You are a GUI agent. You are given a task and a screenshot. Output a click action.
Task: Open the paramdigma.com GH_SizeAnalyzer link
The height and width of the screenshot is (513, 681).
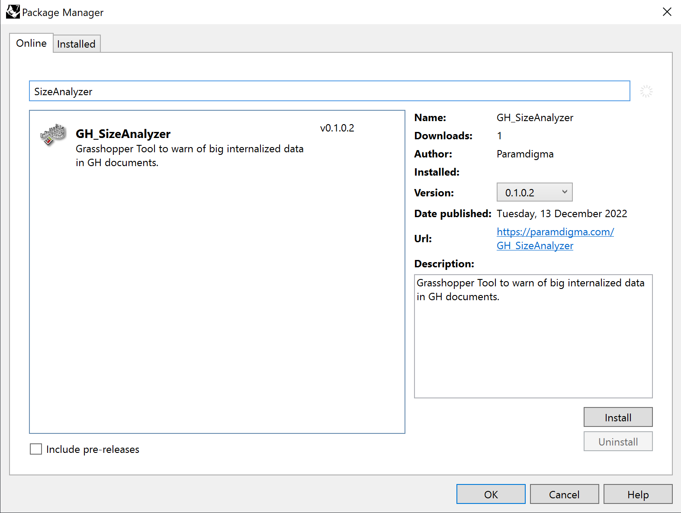(556, 239)
